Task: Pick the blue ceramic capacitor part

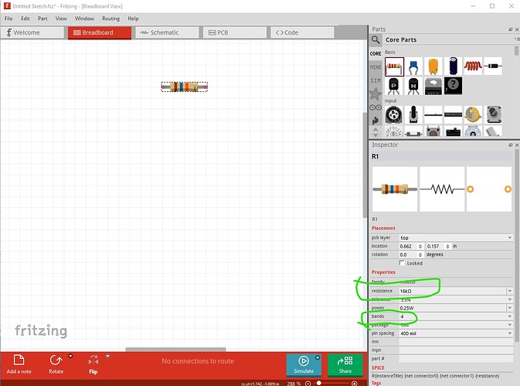Action: click(x=414, y=67)
